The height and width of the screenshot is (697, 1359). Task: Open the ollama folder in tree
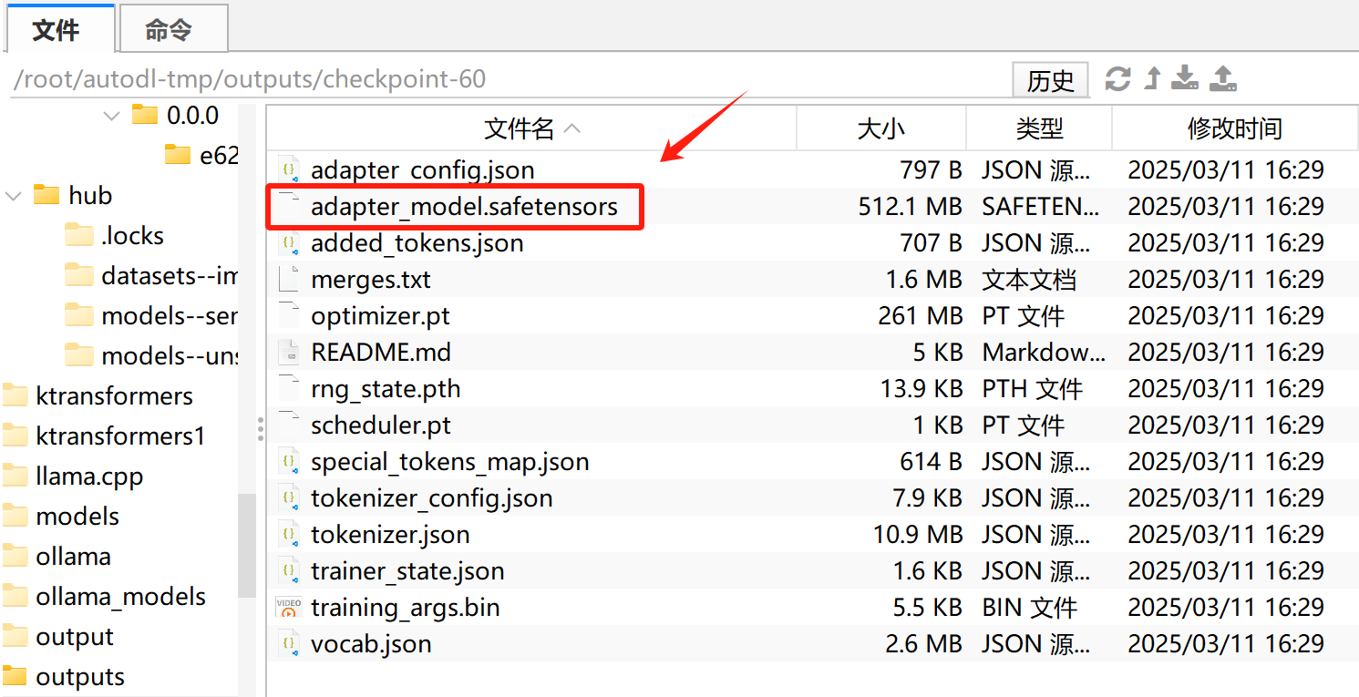click(57, 556)
